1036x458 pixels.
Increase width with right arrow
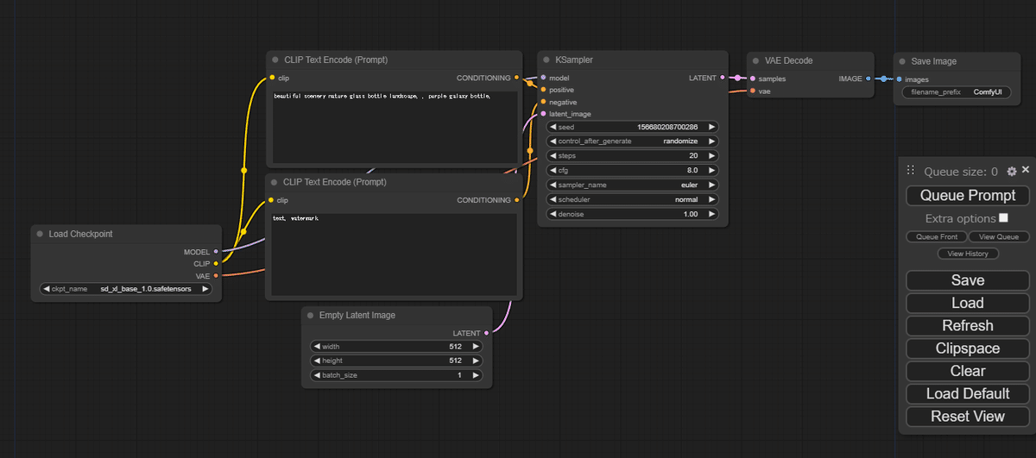[476, 347]
